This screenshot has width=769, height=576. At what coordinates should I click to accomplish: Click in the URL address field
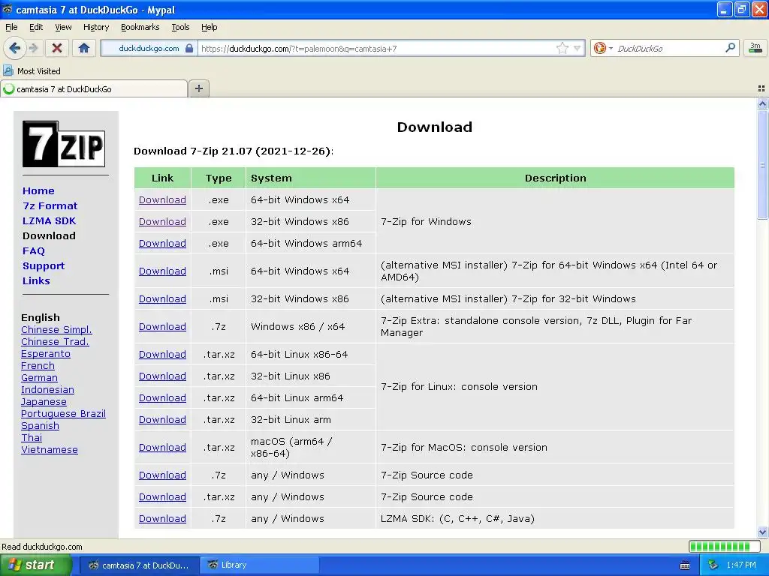[x=377, y=48]
